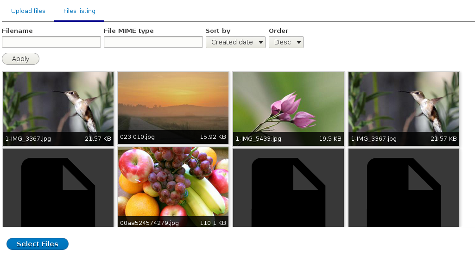This screenshot has width=475, height=262.
Task: Click the blue Select Files button
Action: pos(38,244)
